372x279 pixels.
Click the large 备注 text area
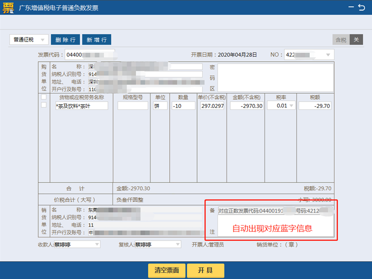click(x=275, y=225)
